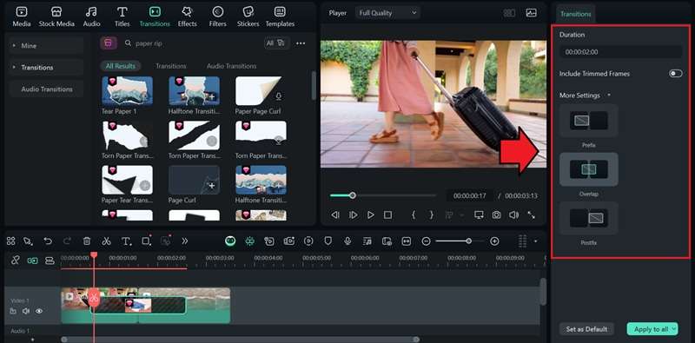This screenshot has height=343, width=695.
Task: Click the 'paper rip' search field
Action: [190, 43]
